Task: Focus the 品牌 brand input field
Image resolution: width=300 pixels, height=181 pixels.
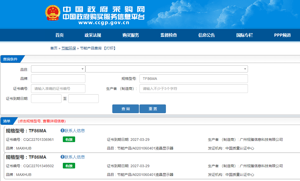Action: 58,79
